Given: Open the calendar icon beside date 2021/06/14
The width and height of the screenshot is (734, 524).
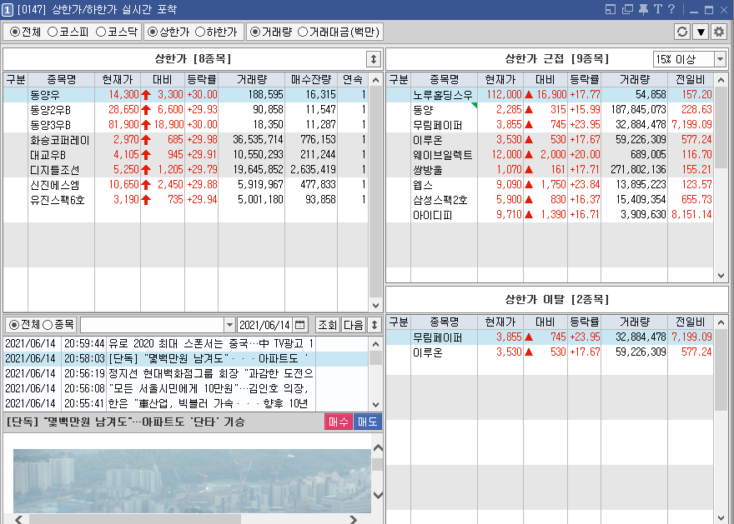Looking at the screenshot, I should point(300,324).
